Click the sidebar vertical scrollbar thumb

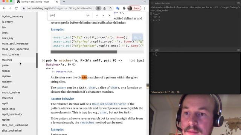pyautogui.click(x=37, y=60)
